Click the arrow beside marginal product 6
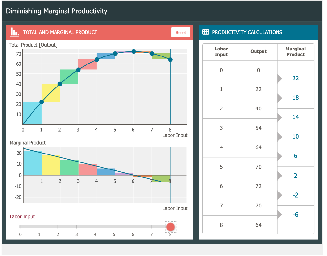The image size is (327, 256). tap(279, 157)
